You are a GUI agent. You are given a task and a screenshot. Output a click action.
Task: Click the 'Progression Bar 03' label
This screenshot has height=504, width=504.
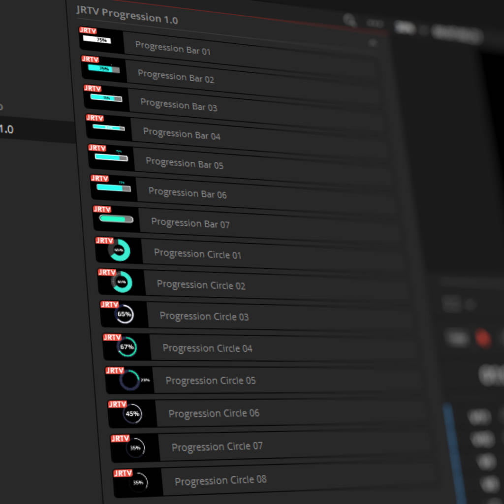pyautogui.click(x=179, y=105)
